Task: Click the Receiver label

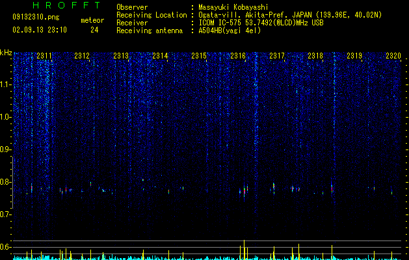Action: tap(132, 23)
